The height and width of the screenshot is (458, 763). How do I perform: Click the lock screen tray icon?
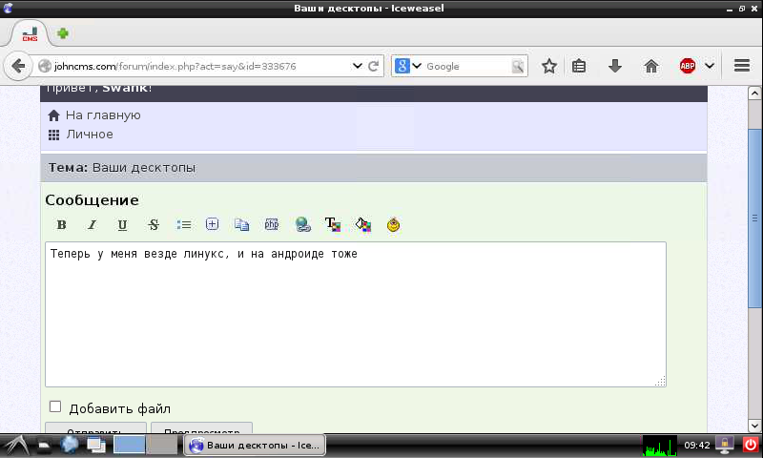(725, 445)
